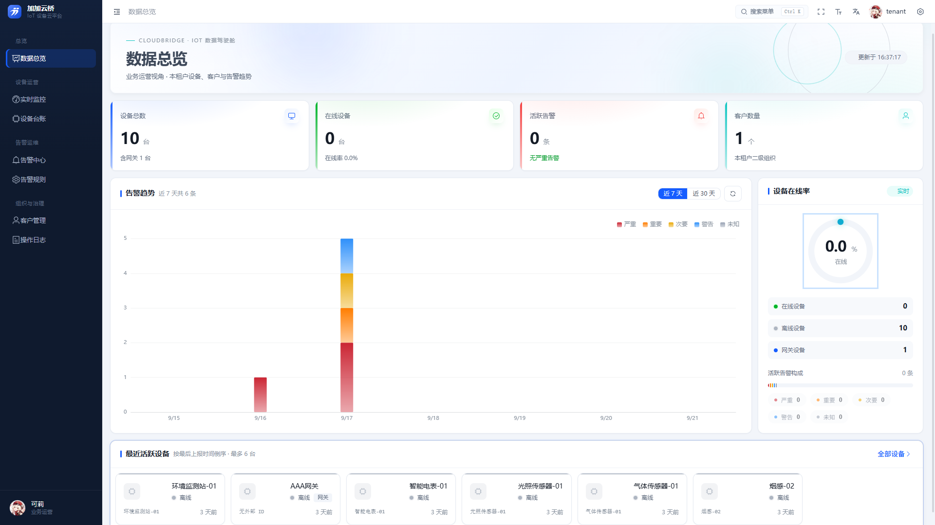This screenshot has height=525, width=935.
Task: Toggle 重要 series in chart legend
Action: click(652, 224)
